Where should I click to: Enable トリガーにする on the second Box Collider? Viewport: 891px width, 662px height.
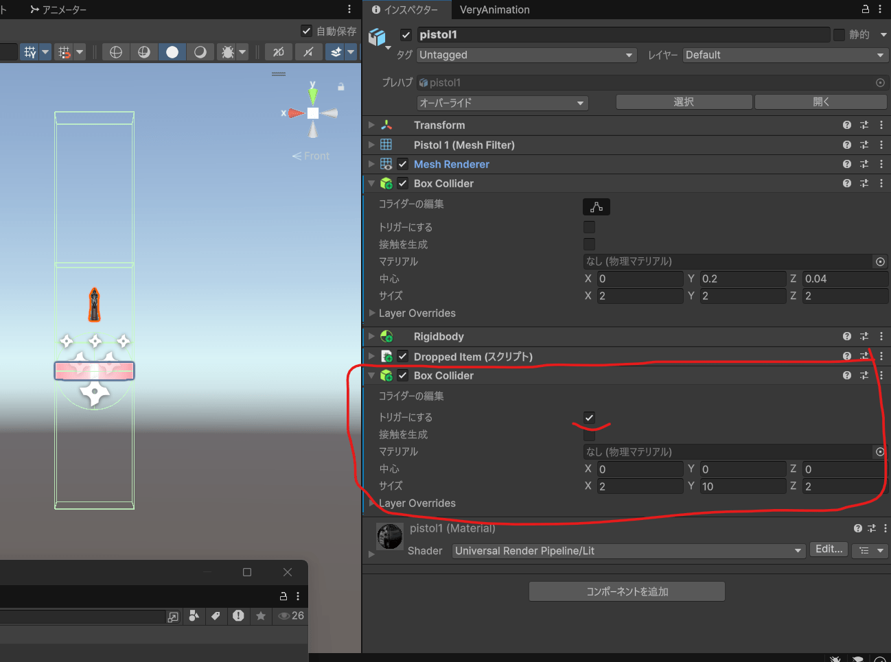click(x=589, y=416)
